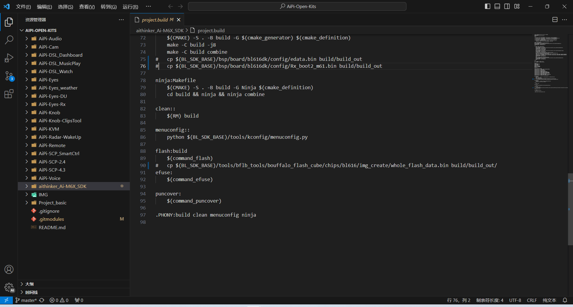Click the sync changes icon in status bar
573x307 pixels.
tap(42, 300)
